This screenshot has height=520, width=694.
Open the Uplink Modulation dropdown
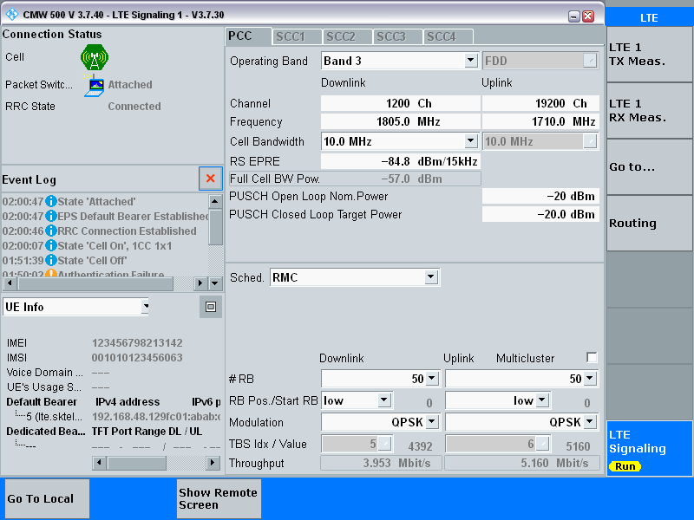coord(590,422)
